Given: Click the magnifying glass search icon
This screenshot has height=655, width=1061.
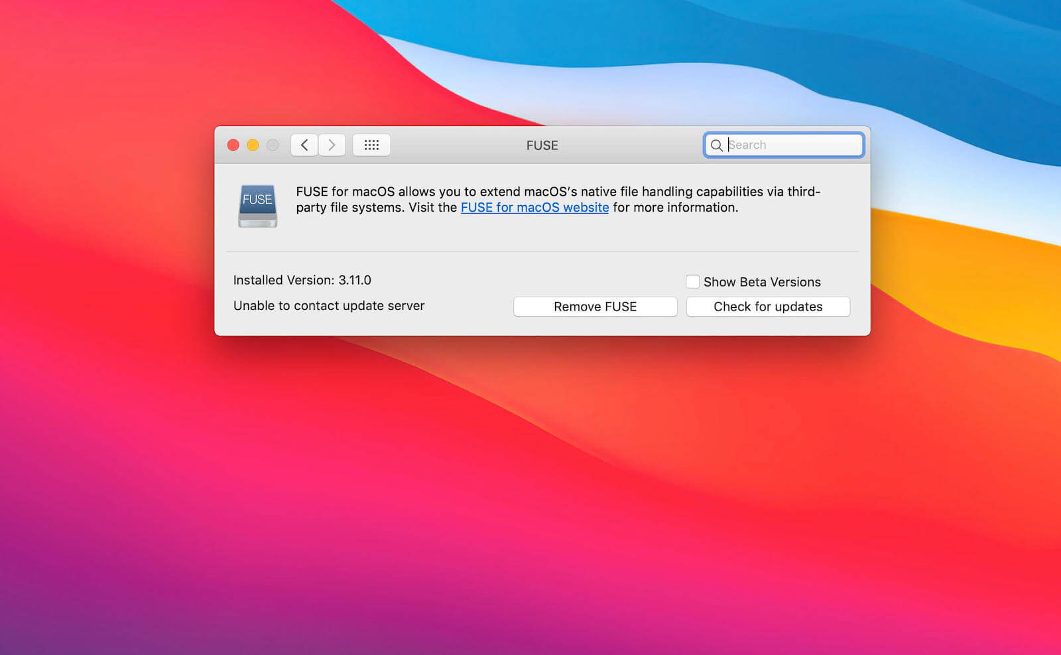Looking at the screenshot, I should pyautogui.click(x=716, y=145).
